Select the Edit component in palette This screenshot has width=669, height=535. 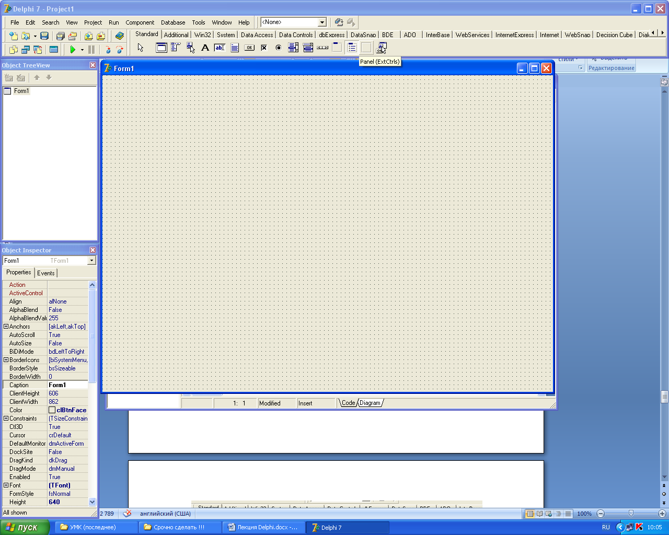tap(220, 48)
